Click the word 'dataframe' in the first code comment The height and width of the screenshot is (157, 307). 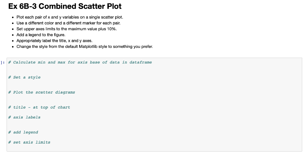pyautogui.click(x=141, y=62)
